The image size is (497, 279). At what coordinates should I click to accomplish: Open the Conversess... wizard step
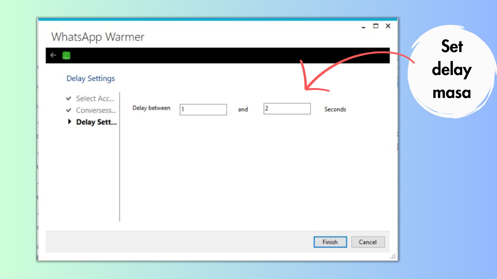96,110
